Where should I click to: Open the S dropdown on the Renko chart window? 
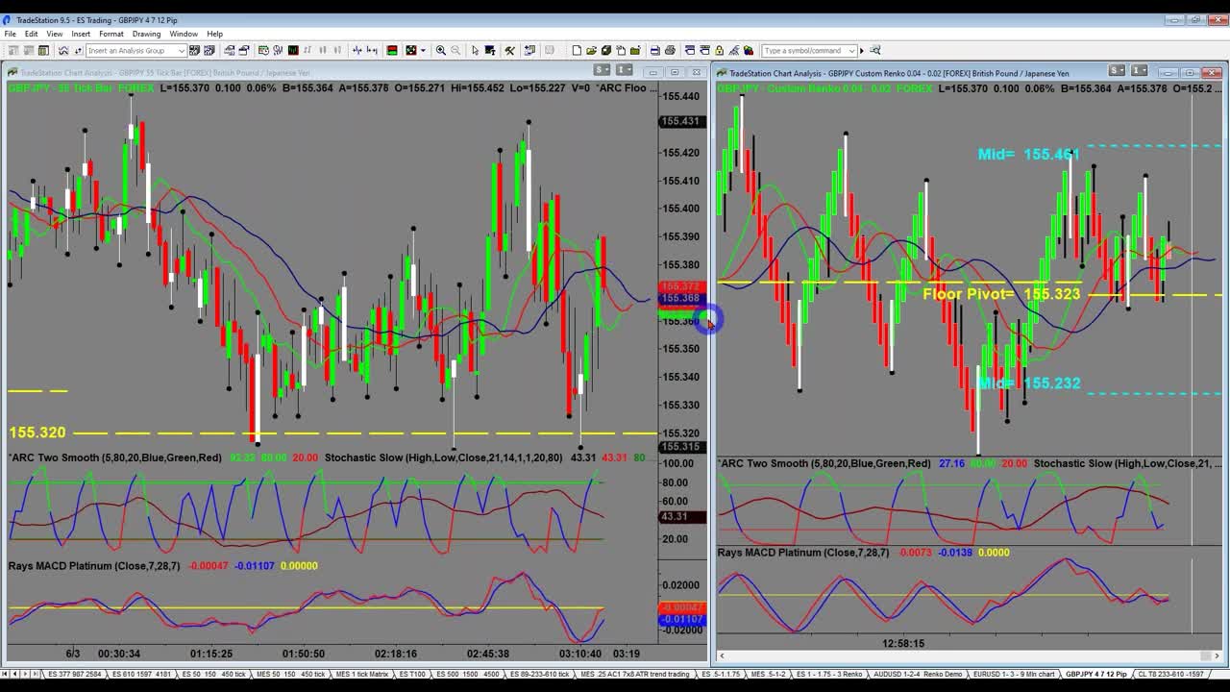point(1117,70)
